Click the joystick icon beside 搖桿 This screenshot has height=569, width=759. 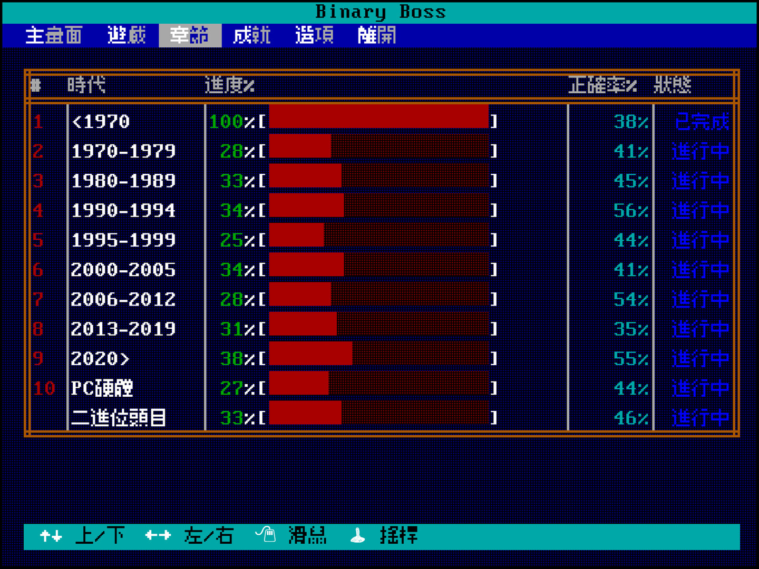click(358, 536)
